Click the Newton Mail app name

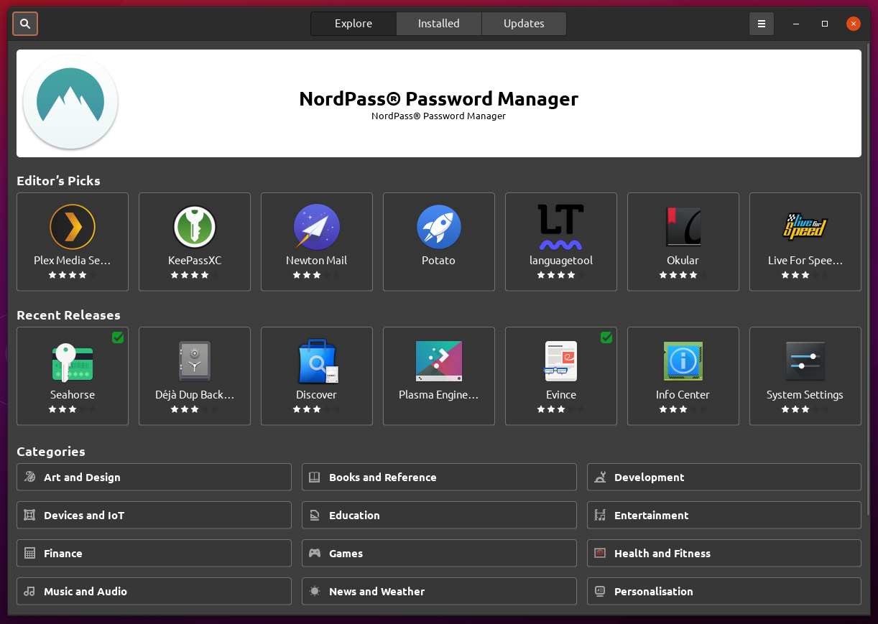317,261
